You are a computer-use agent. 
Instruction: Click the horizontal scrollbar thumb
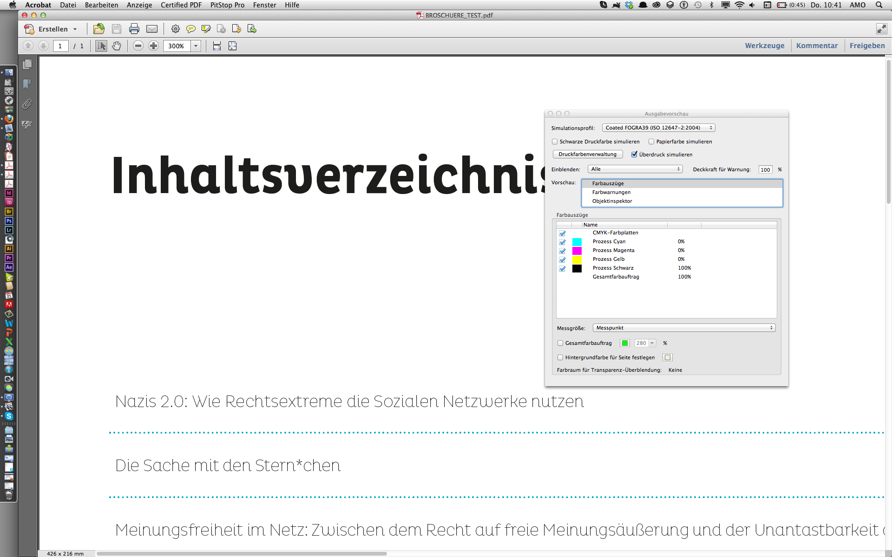[242, 553]
